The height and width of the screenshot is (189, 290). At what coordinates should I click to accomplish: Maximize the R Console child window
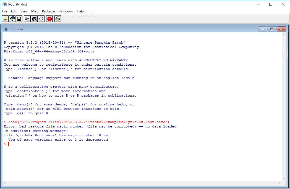tap(272, 29)
